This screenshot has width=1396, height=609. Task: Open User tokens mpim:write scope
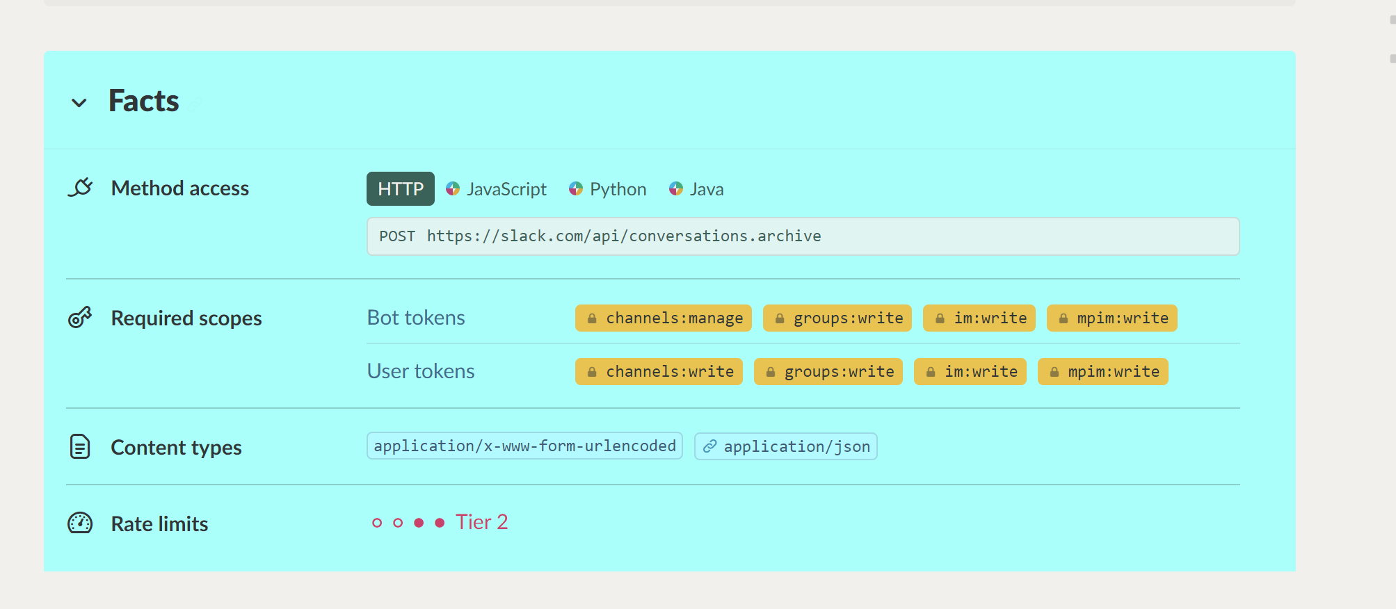(x=1103, y=372)
